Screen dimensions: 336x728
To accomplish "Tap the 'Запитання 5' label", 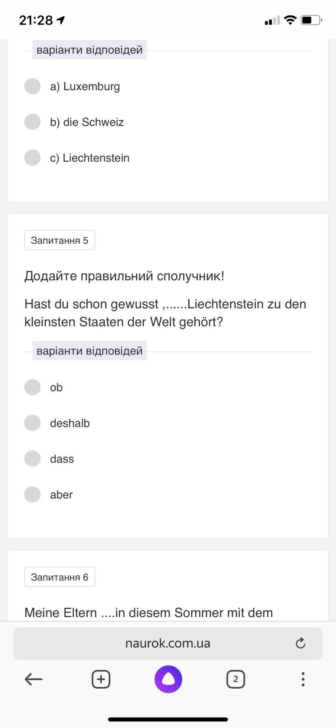I will (60, 240).
